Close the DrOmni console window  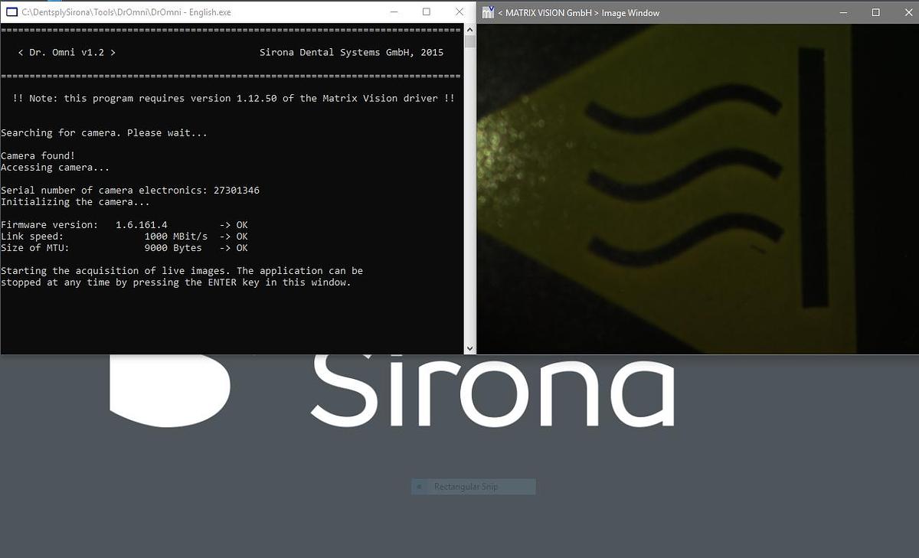click(459, 12)
